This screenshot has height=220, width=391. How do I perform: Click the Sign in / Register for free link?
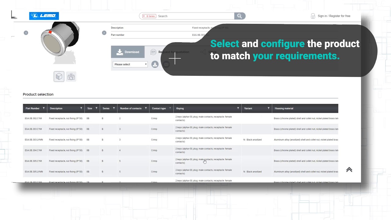pyautogui.click(x=334, y=16)
